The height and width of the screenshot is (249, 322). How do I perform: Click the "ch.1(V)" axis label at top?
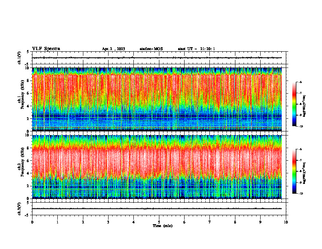19,58
